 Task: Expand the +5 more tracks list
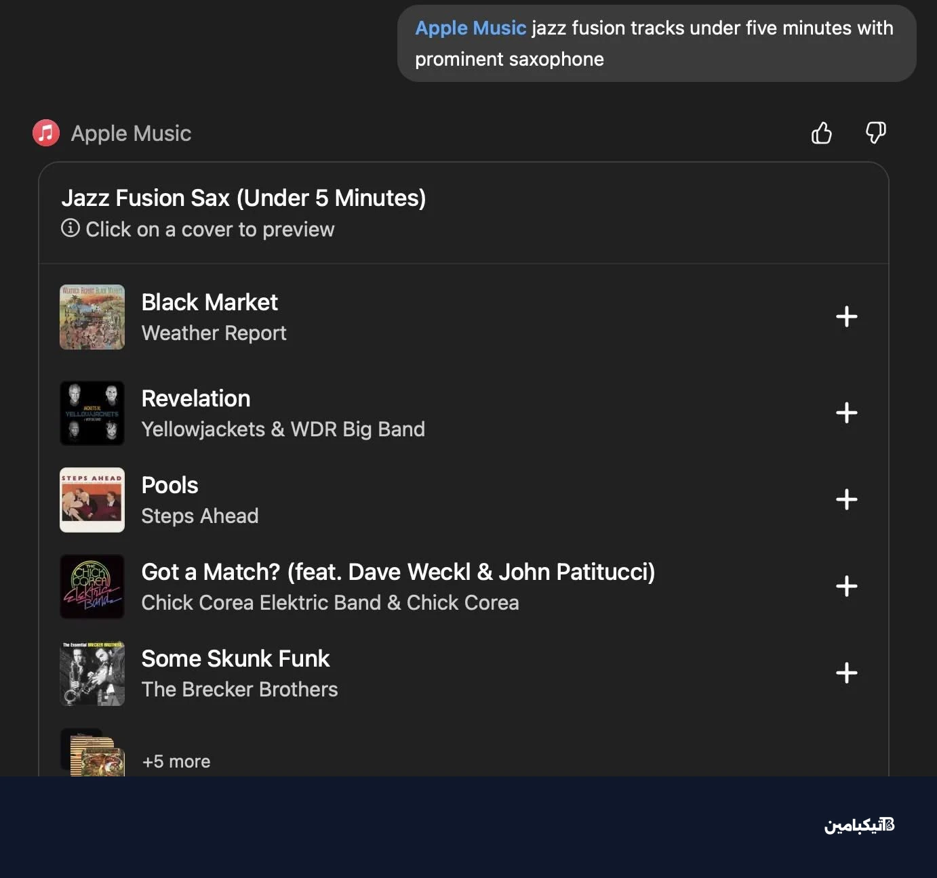(x=176, y=761)
